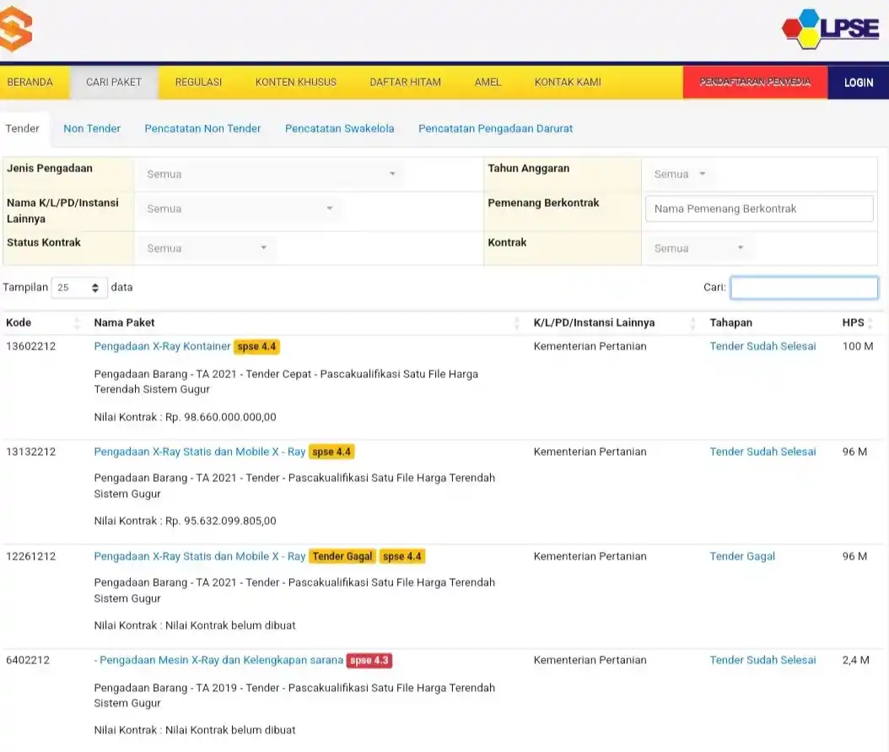The image size is (889, 752).
Task: Expand the Jenis Pengadaan dropdown
Action: [270, 175]
